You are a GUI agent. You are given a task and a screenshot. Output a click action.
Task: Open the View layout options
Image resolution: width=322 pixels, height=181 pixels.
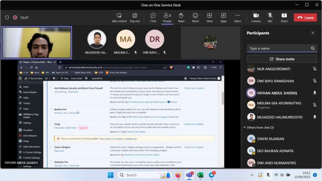[209, 18]
